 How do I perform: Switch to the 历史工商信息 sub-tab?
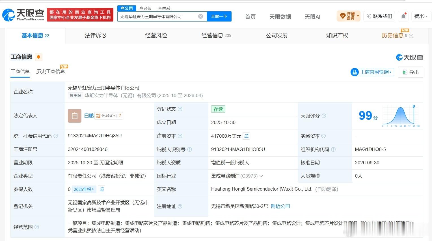pyautogui.click(x=51, y=72)
